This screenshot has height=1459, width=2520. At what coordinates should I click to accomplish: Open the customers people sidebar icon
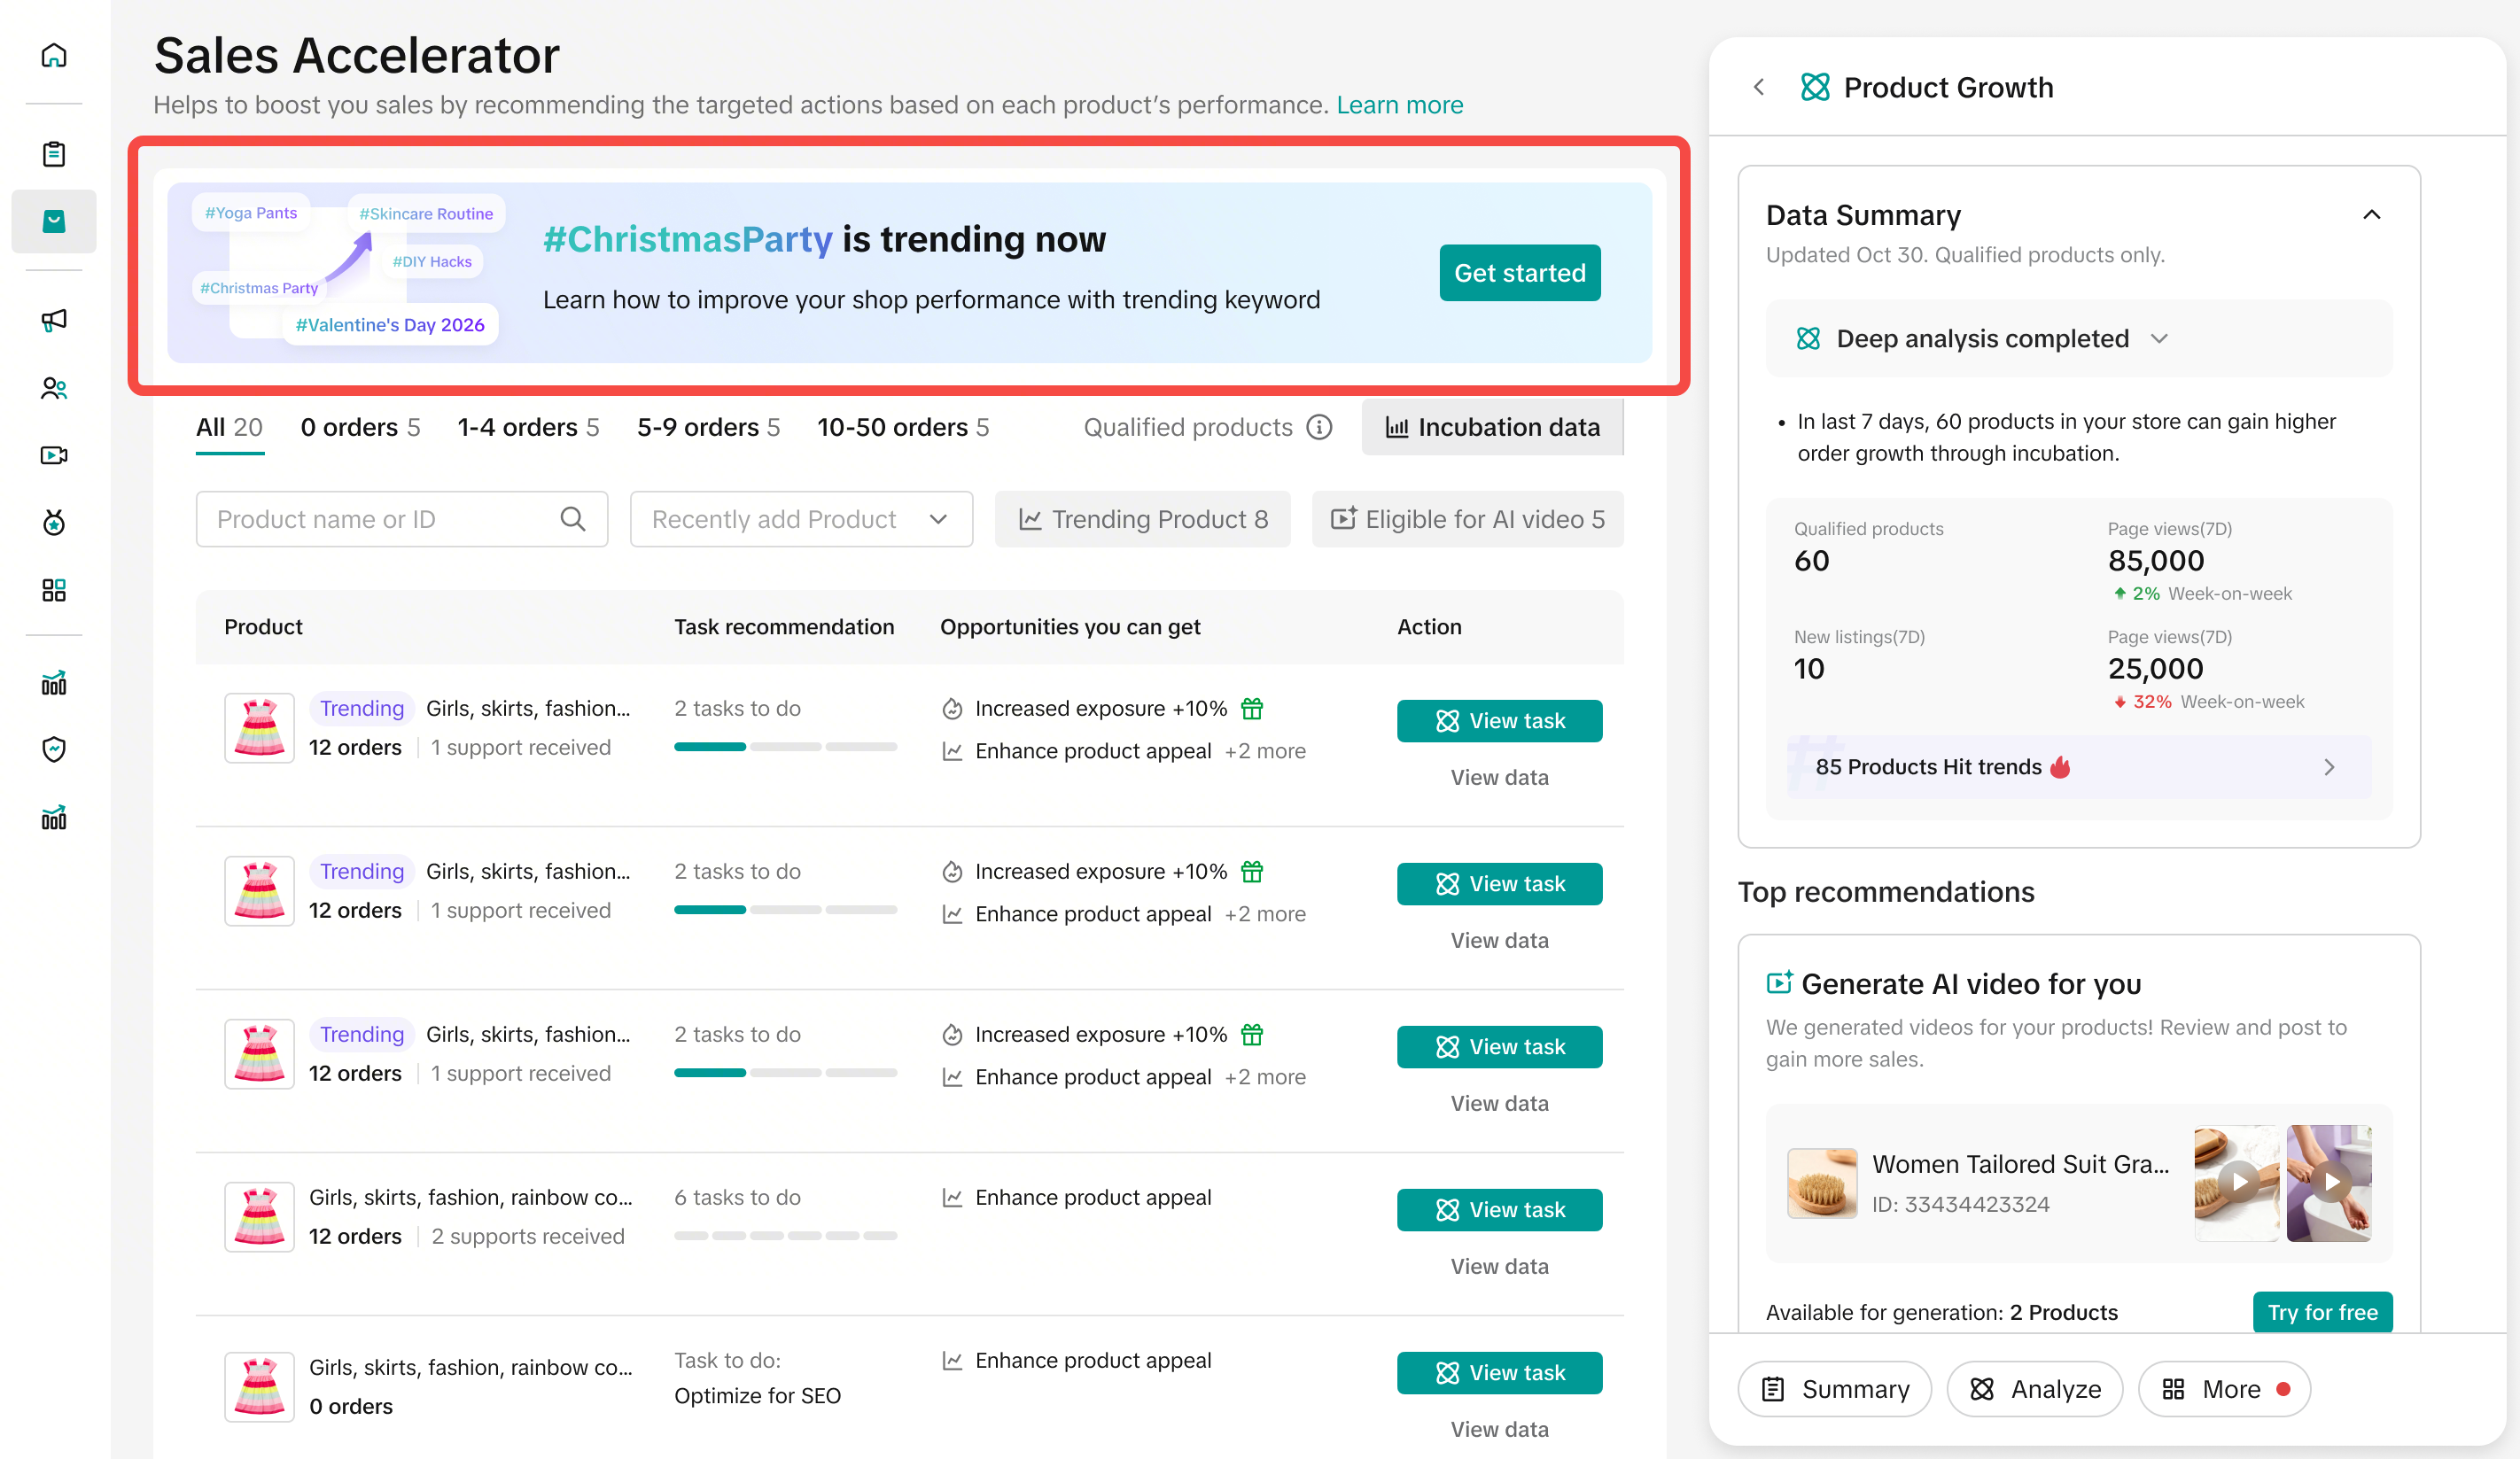click(x=54, y=388)
